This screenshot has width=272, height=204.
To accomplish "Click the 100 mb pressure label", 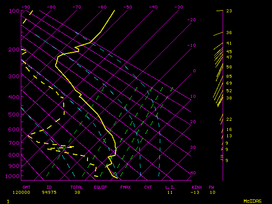I will click(14, 11).
